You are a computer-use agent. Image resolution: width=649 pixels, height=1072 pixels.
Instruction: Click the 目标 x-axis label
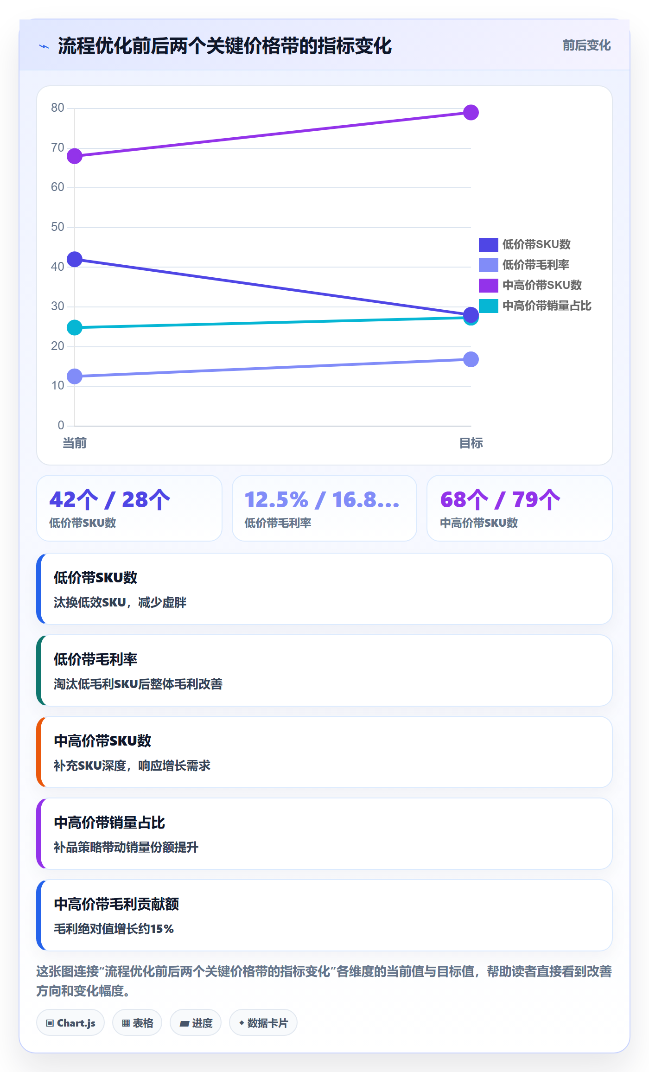tap(471, 443)
